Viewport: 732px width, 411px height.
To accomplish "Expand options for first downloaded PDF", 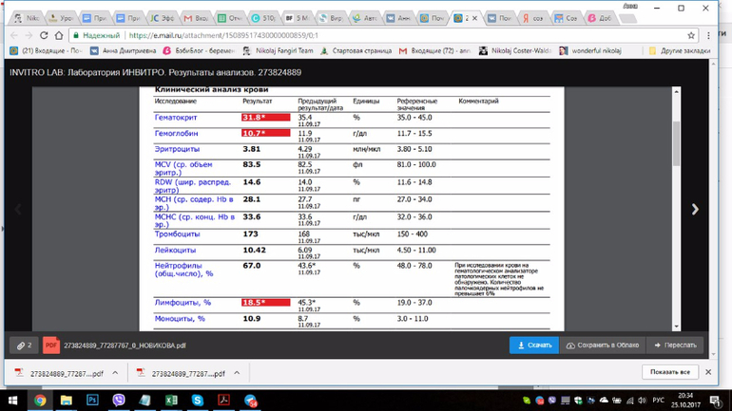I will coord(115,373).
